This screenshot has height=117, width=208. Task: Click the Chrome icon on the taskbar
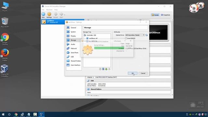click(16, 114)
